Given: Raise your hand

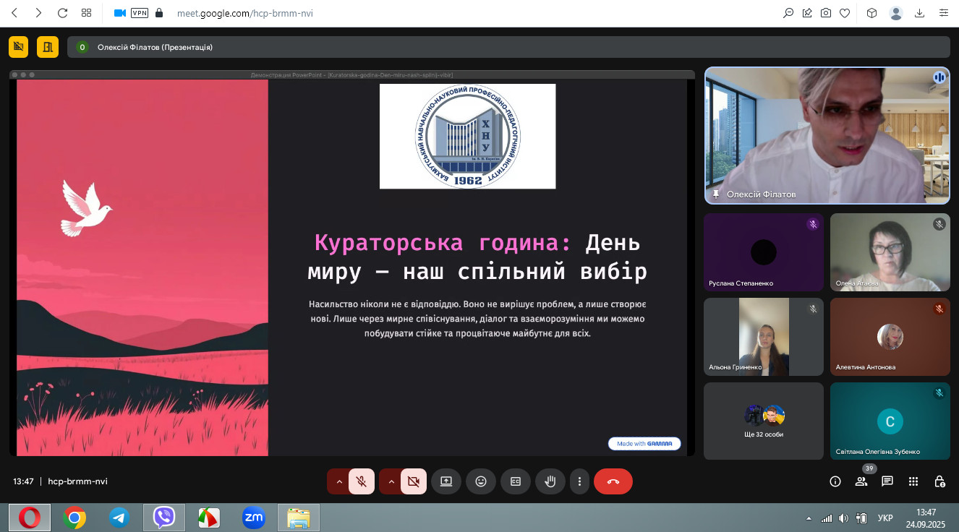Looking at the screenshot, I should point(550,481).
